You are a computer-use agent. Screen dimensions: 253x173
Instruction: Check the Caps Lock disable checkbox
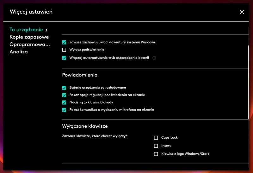coord(156,138)
